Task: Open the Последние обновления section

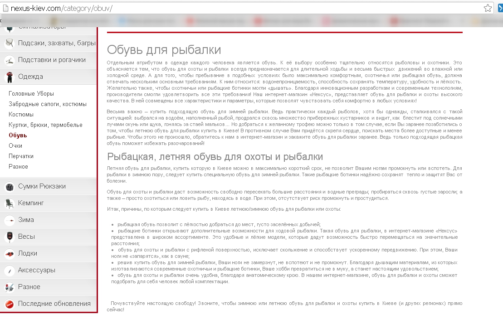Action: [x=54, y=304]
